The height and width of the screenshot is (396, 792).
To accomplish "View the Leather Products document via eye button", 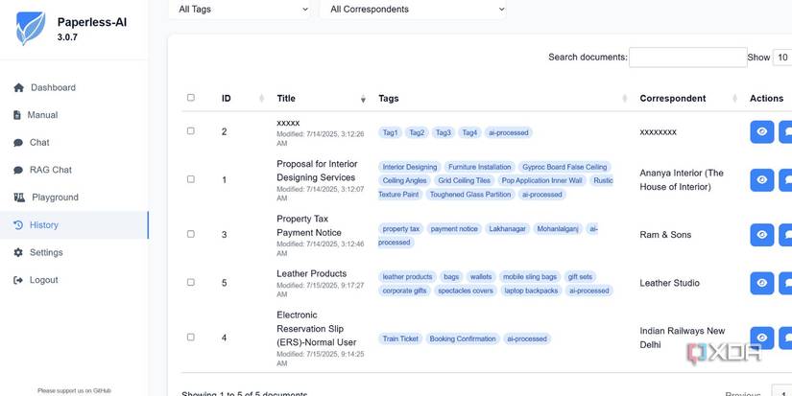I will click(x=761, y=283).
